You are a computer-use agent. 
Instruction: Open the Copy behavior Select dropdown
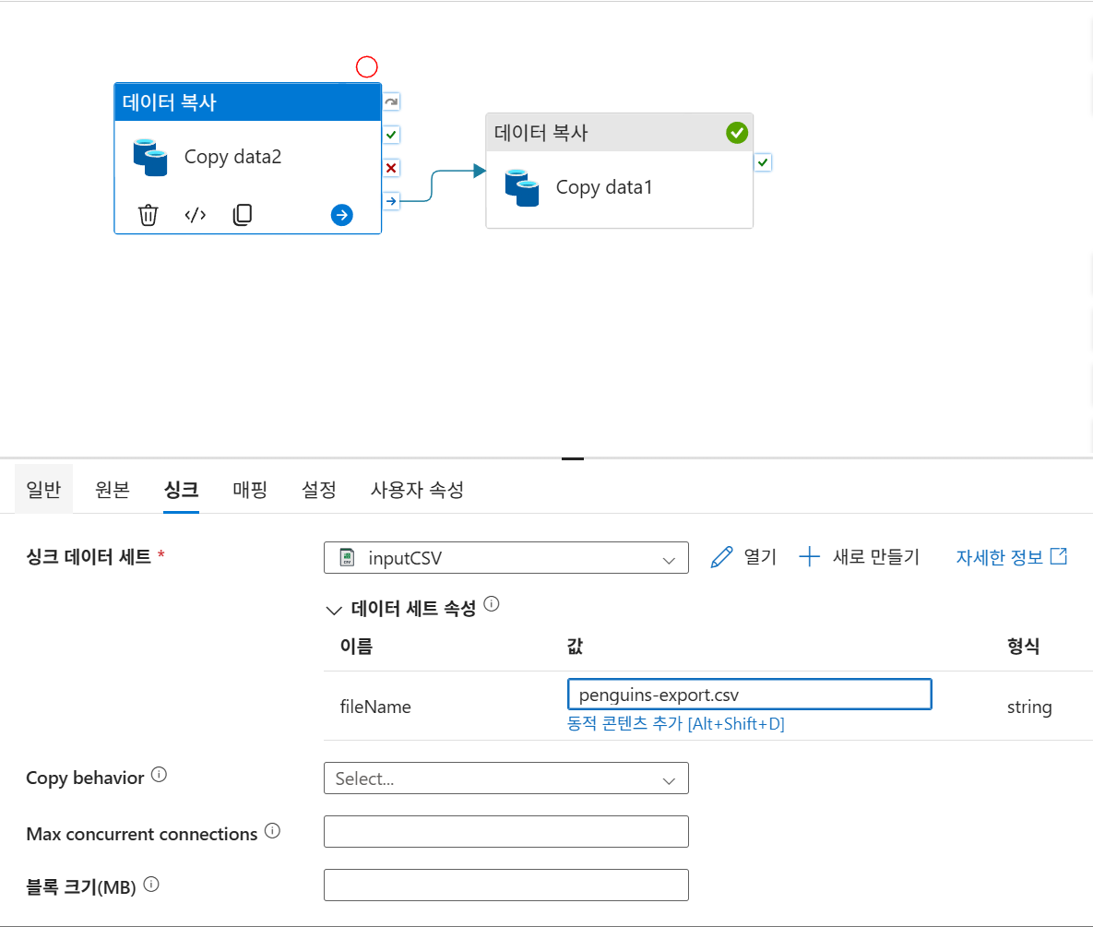506,778
